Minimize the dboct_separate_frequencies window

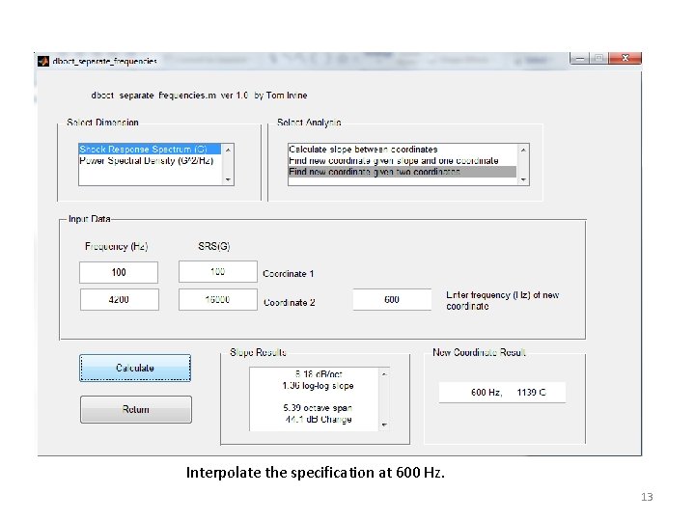(579, 58)
